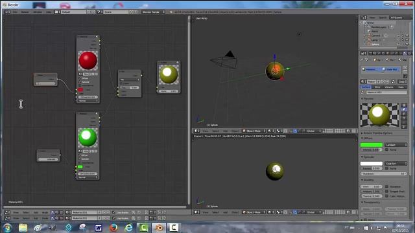The width and height of the screenshot is (415, 233).
Task: Open the Lambert diffuse shader dropdown
Action: [396, 145]
